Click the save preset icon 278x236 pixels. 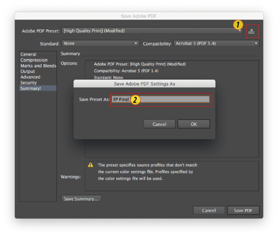252,31
